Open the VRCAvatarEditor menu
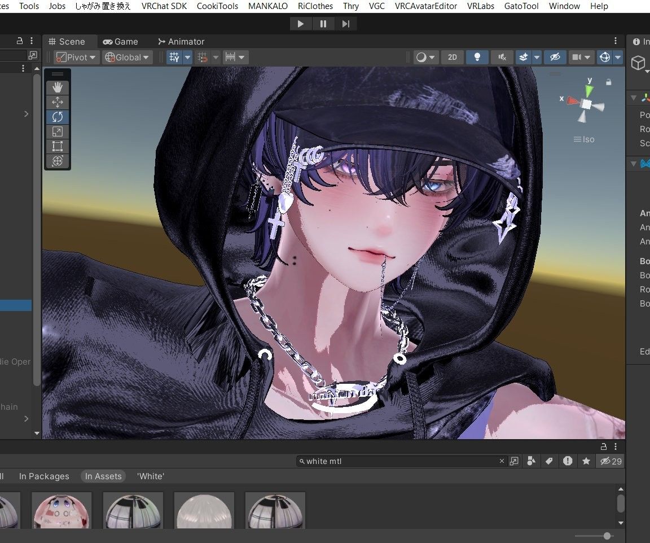The height and width of the screenshot is (543, 650). tap(426, 6)
